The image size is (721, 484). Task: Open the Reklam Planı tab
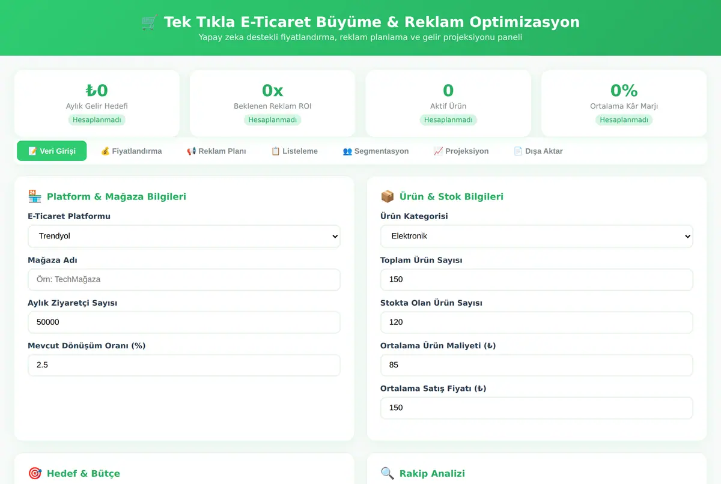[x=216, y=151]
